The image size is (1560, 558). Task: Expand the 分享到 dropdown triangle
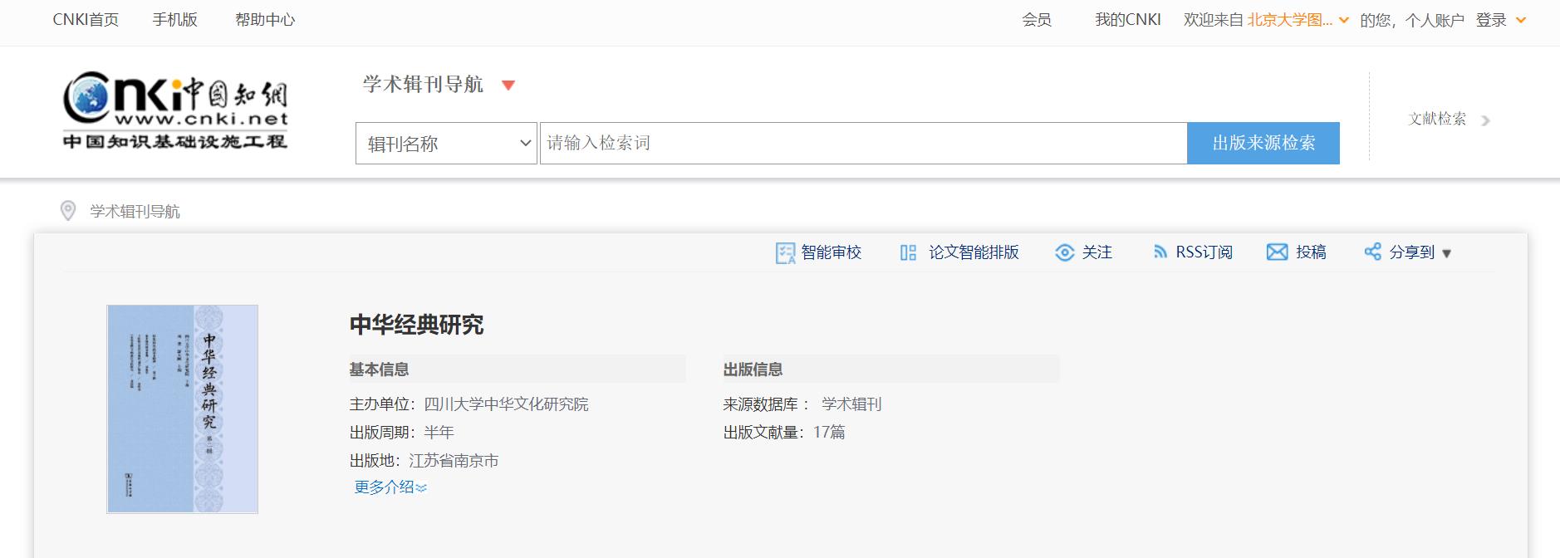click(1446, 253)
